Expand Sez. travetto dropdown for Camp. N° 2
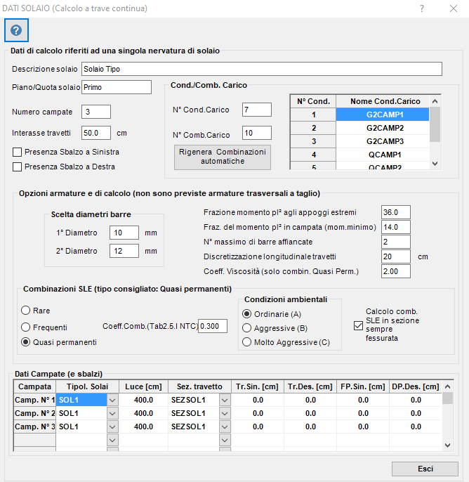The width and height of the screenshot is (469, 482). (225, 413)
